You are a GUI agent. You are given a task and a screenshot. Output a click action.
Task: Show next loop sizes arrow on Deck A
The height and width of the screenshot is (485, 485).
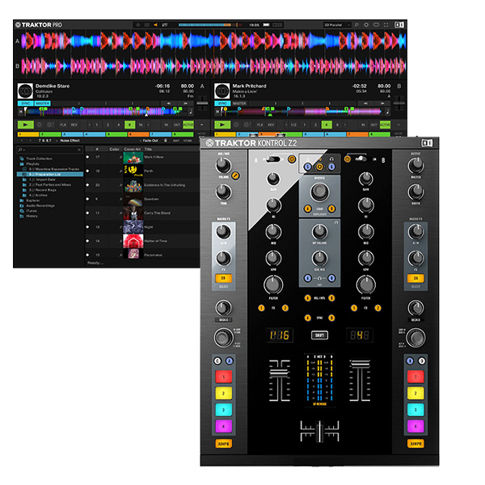(x=148, y=124)
